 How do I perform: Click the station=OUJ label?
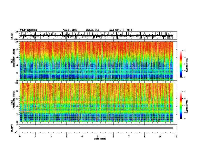click(x=92, y=30)
